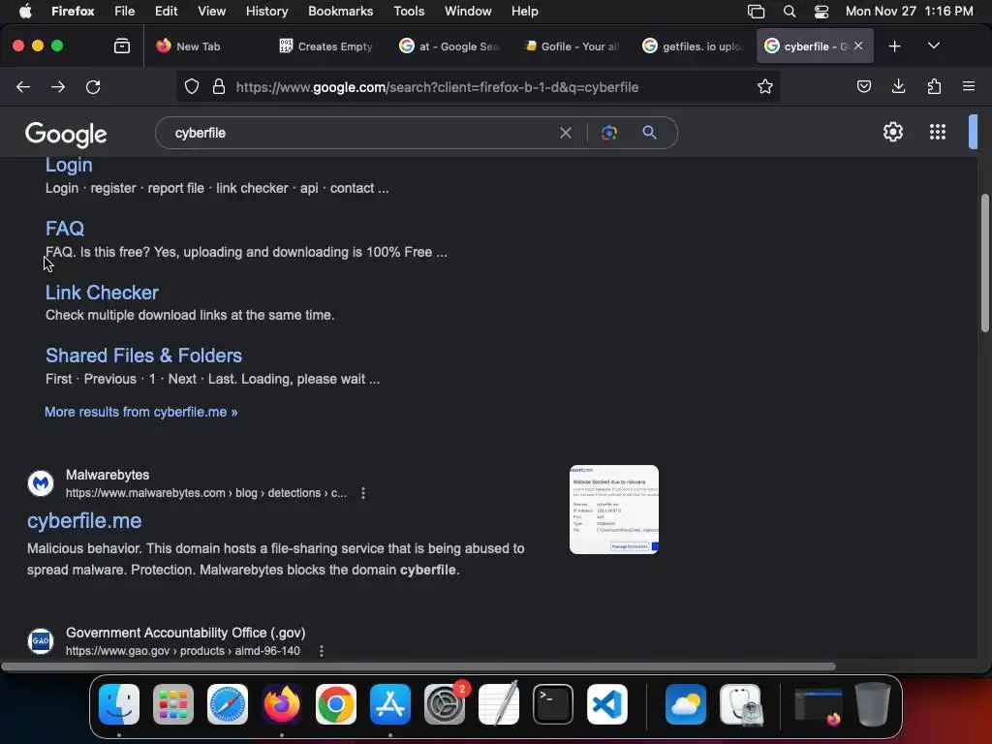Open Spotlight search in menu bar
Image resolution: width=992 pixels, height=744 pixels.
(x=789, y=12)
